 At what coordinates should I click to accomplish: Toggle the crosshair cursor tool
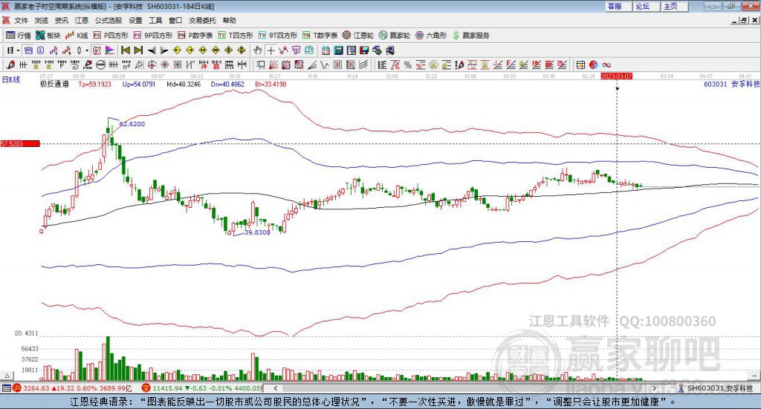(271, 50)
